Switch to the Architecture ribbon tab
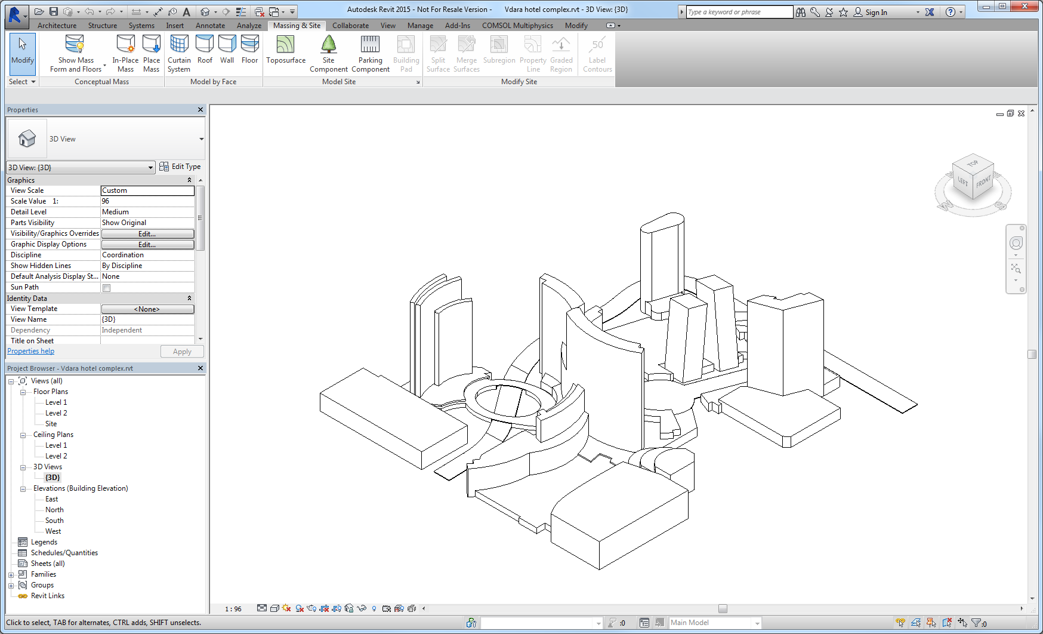This screenshot has height=634, width=1043. 57,26
